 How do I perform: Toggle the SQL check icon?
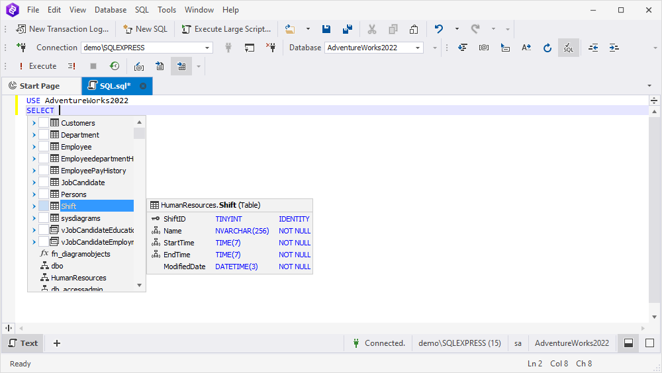click(569, 48)
